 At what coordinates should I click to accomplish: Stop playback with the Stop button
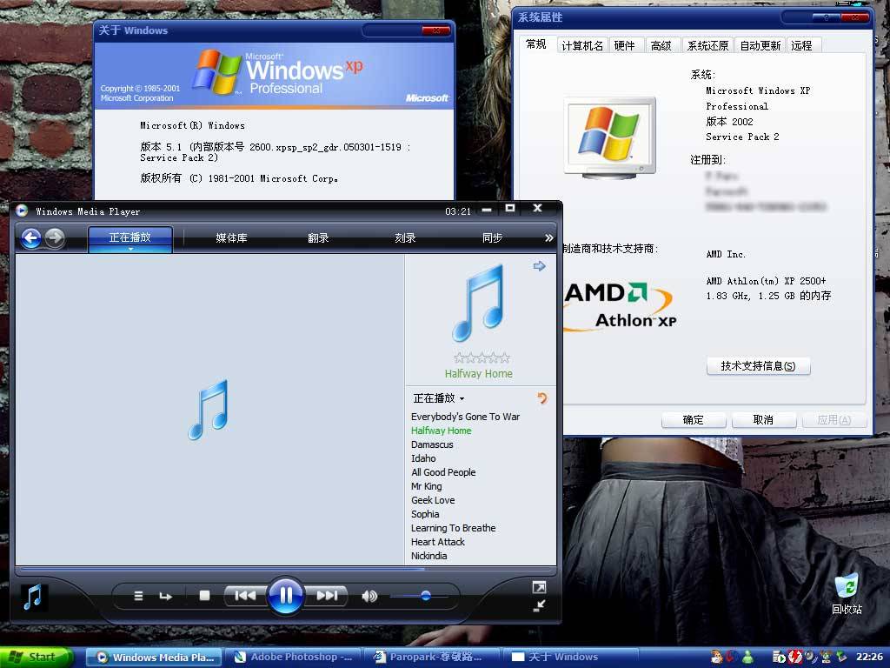(205, 595)
